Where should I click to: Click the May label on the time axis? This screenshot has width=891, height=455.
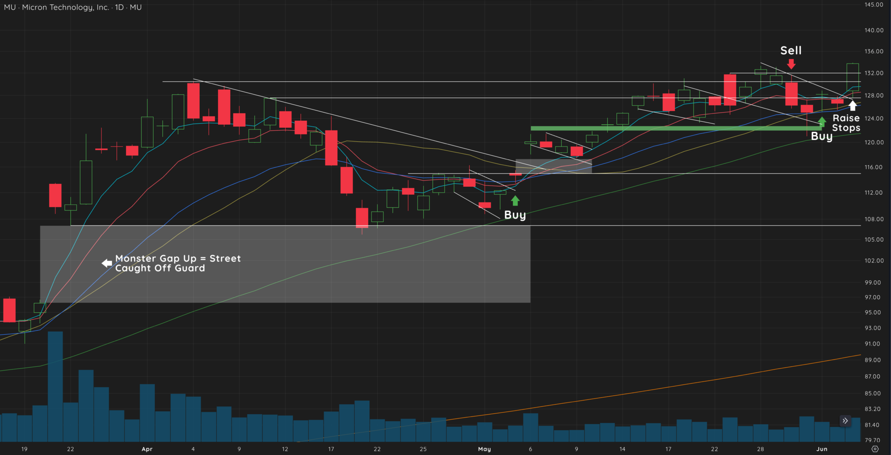(484, 449)
